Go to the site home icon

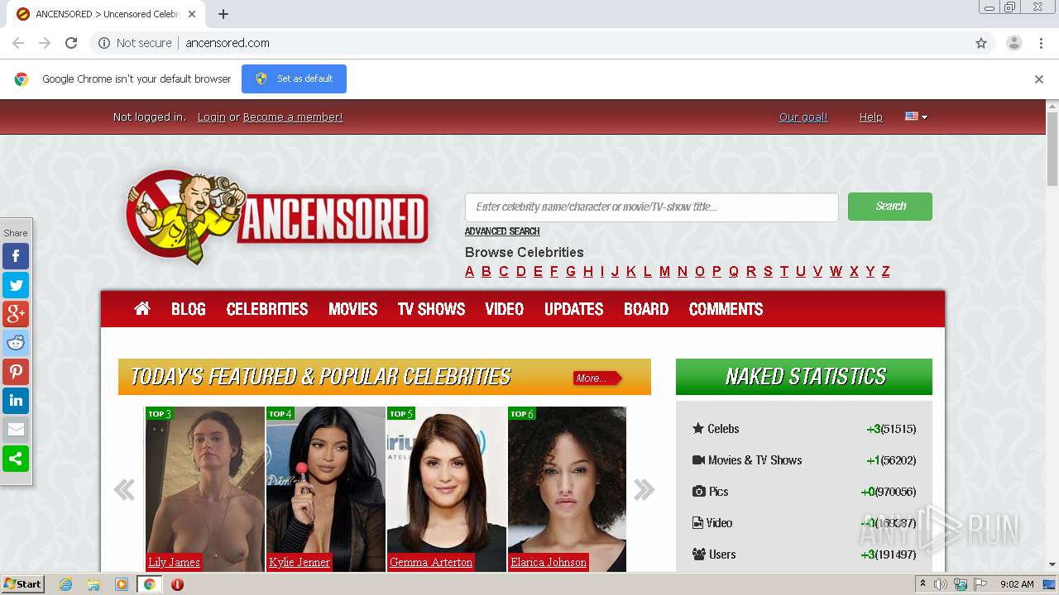tap(142, 308)
